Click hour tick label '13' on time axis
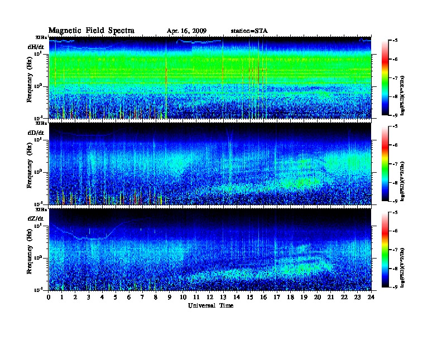 (x=223, y=297)
